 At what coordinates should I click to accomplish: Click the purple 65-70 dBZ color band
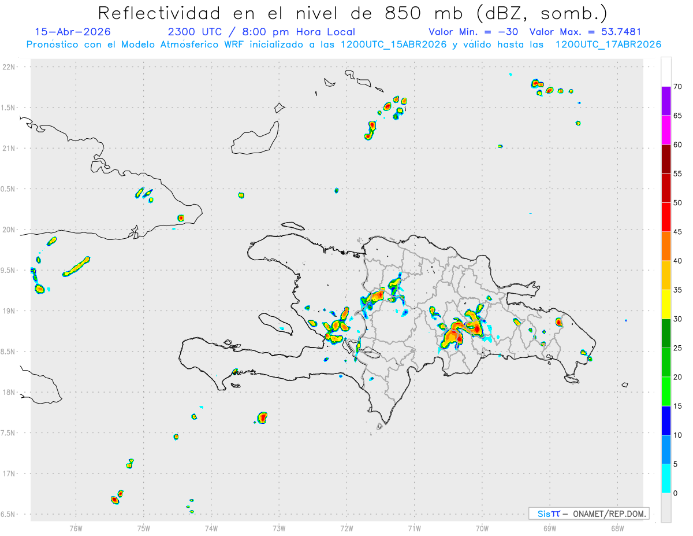666,101
